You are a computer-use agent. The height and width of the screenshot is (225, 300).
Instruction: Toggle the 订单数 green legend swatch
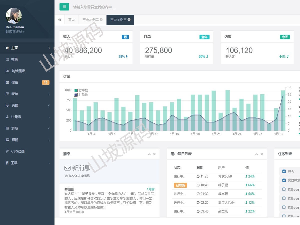coord(76,90)
